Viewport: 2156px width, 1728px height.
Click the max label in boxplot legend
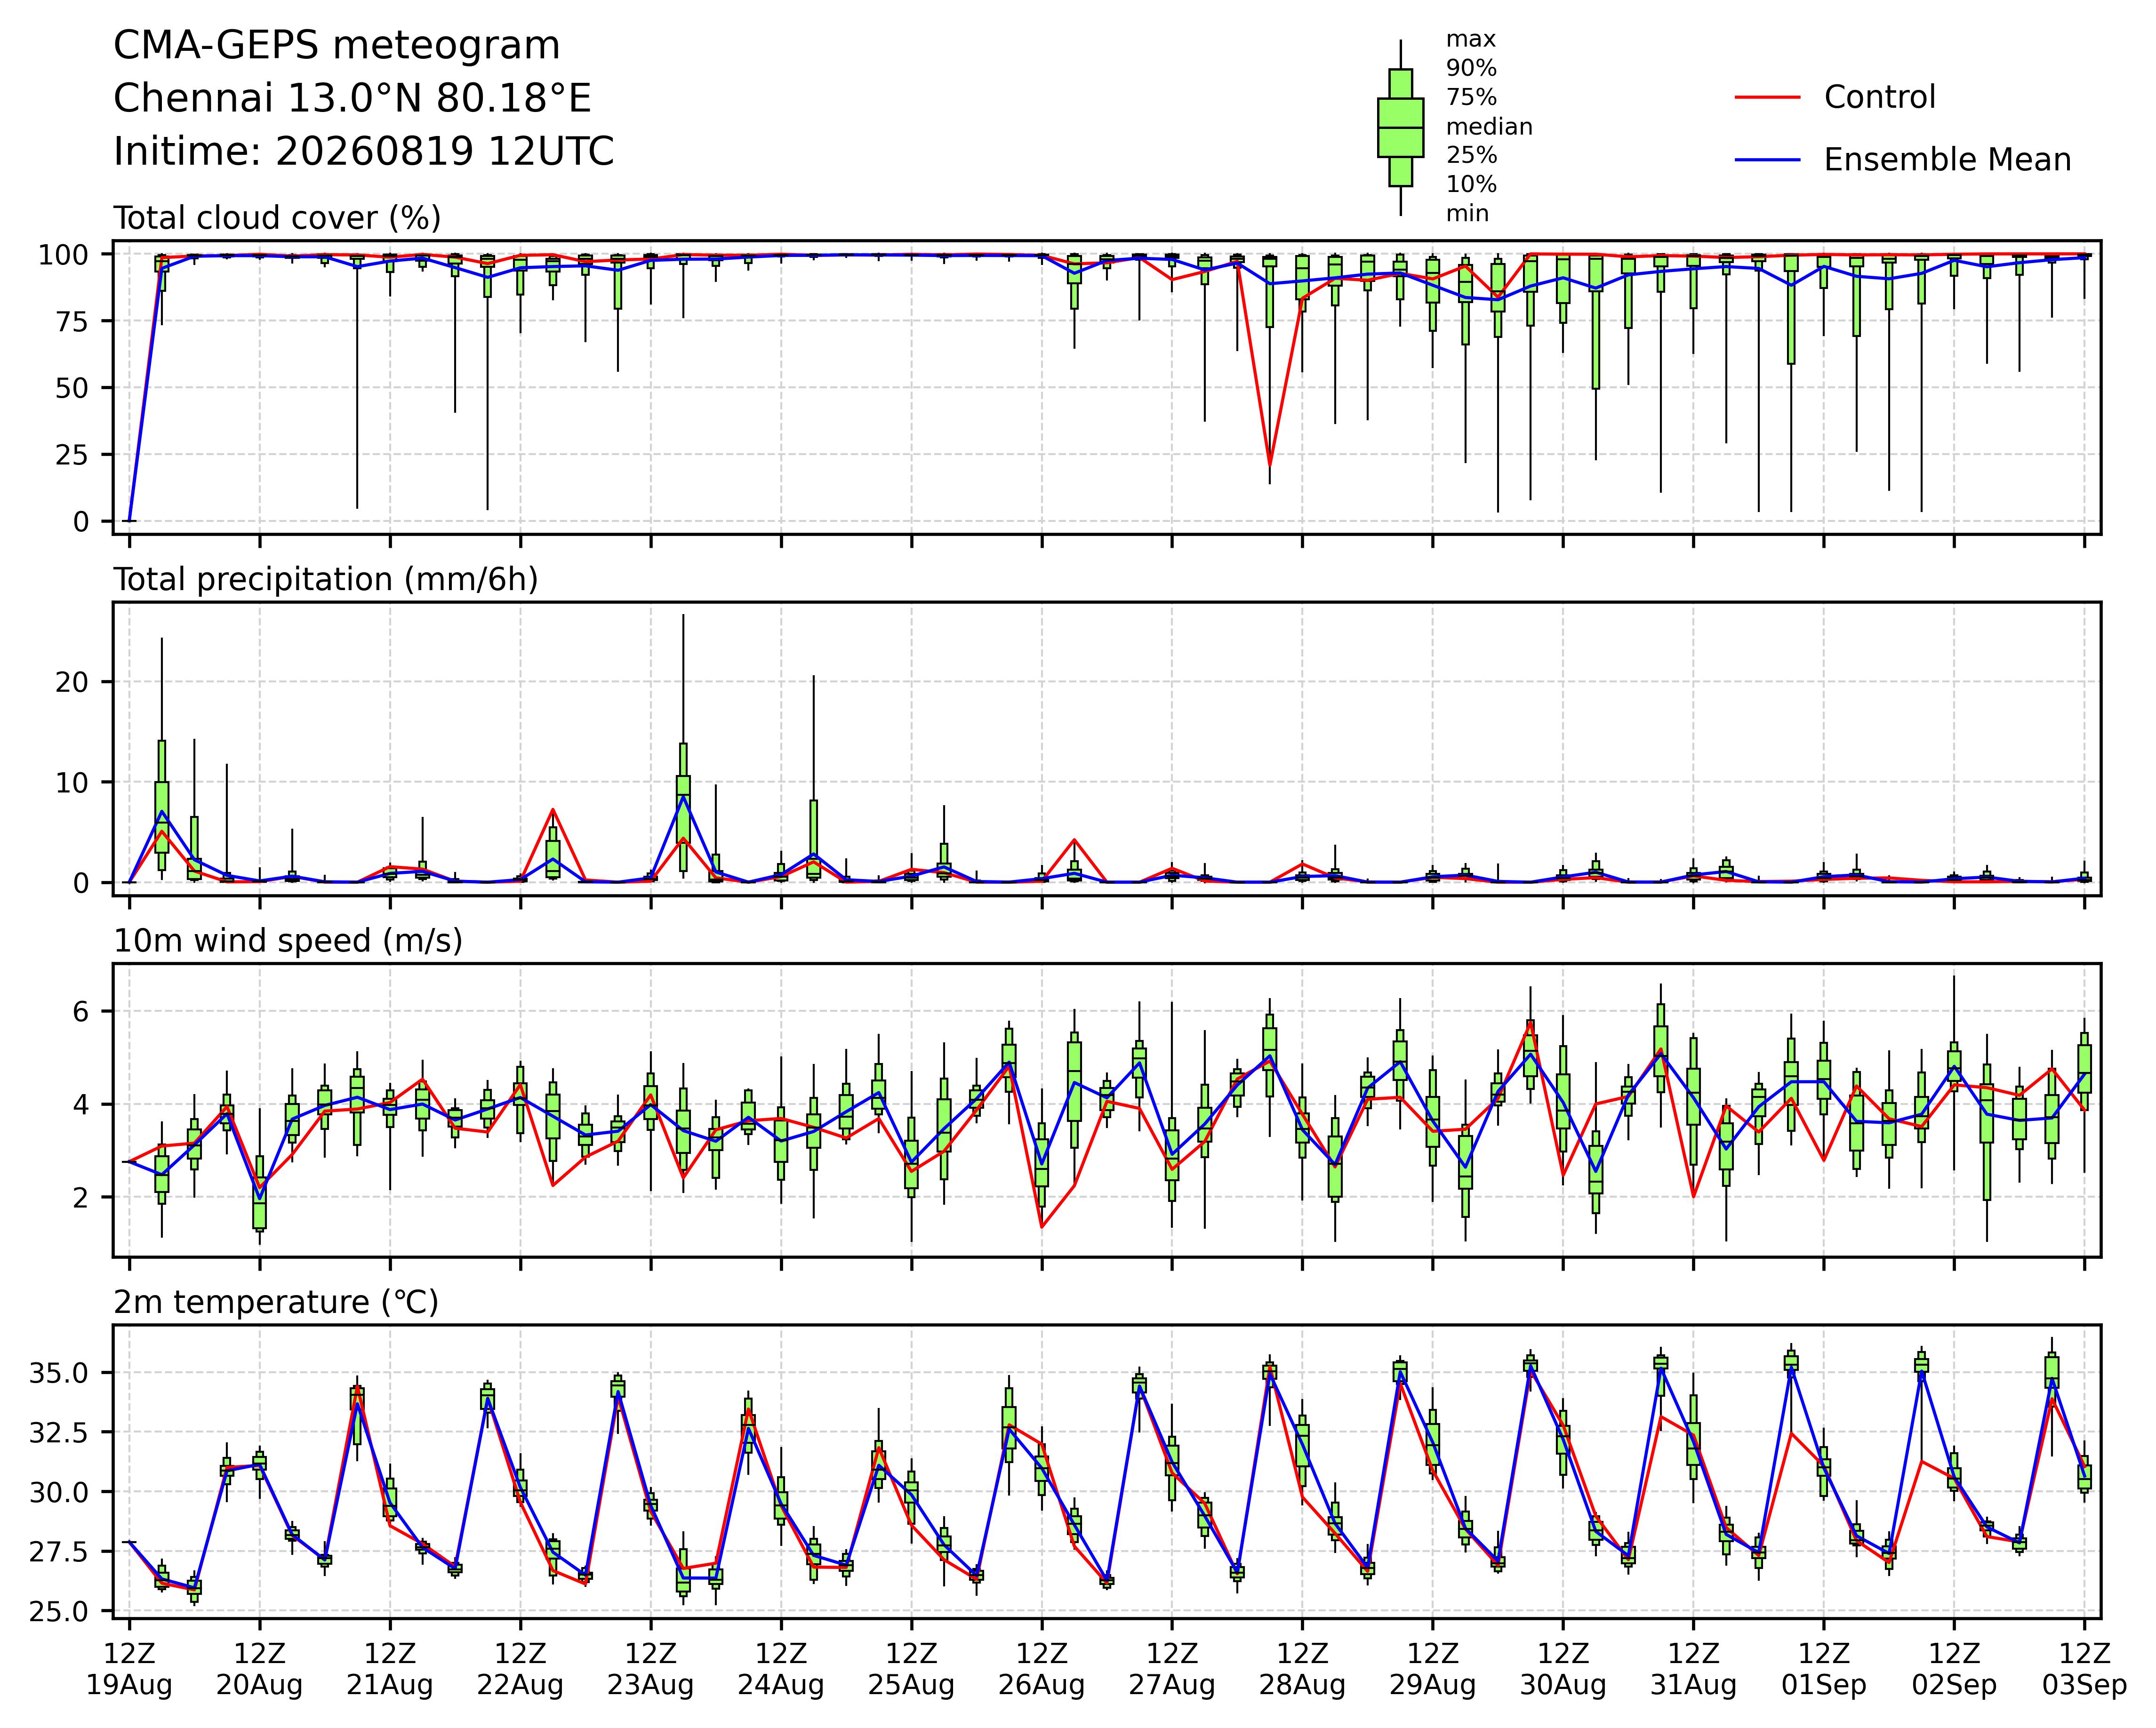click(1471, 40)
